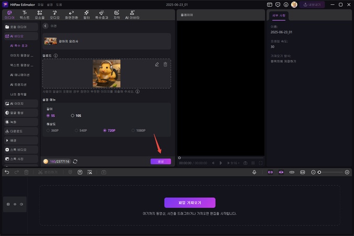Choose 360P resolution
The height and width of the screenshot is (236, 354).
point(52,131)
